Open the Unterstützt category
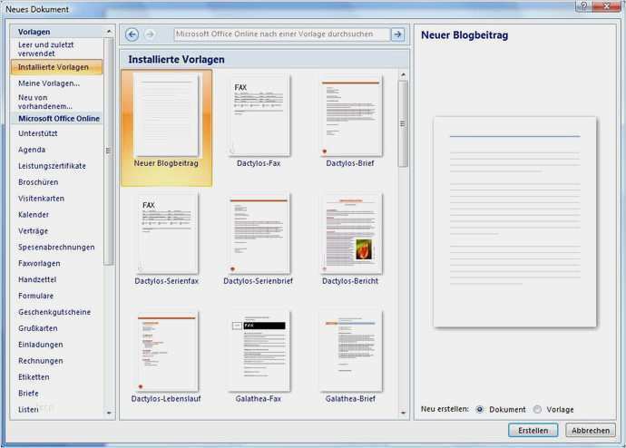The height and width of the screenshot is (448, 626). 37,133
